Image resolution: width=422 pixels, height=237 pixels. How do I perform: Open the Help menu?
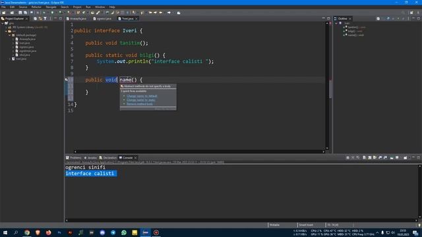click(112, 7)
